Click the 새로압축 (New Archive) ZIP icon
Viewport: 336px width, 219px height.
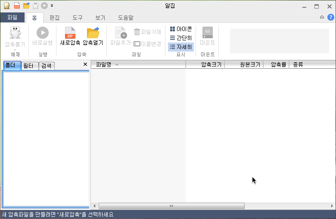70,33
